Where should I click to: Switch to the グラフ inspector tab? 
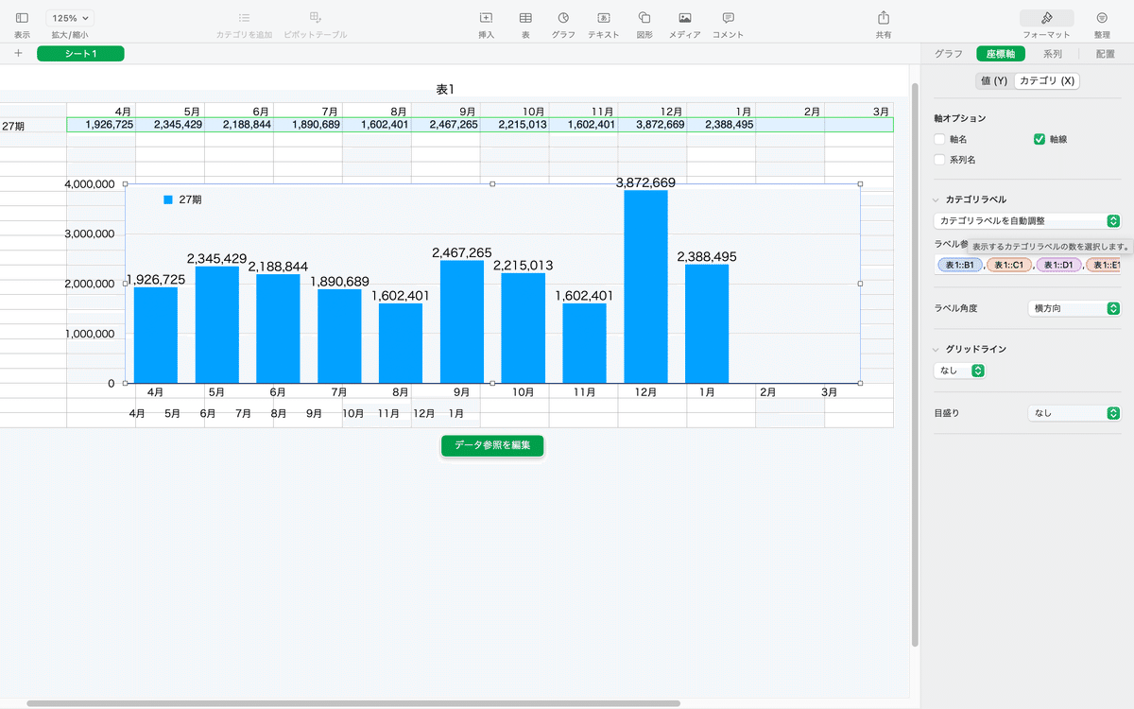pos(948,54)
